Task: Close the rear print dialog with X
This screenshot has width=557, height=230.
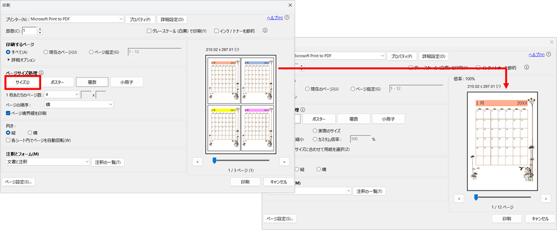Action: click(551, 42)
